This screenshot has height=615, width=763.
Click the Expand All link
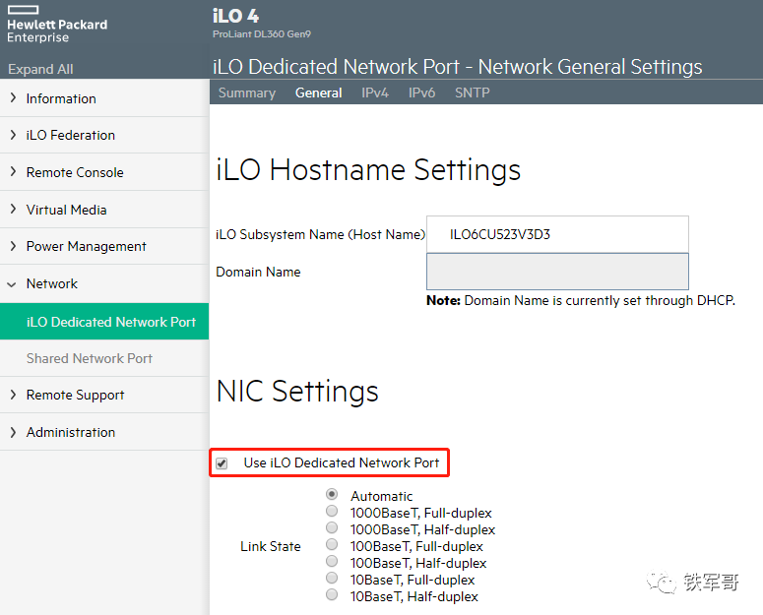[40, 69]
